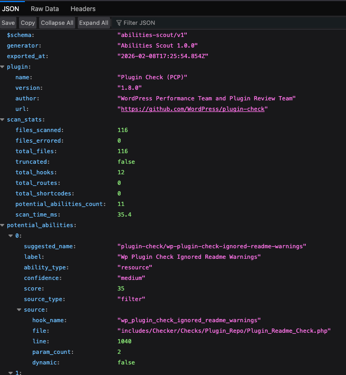Click Expand All button

(x=94, y=23)
